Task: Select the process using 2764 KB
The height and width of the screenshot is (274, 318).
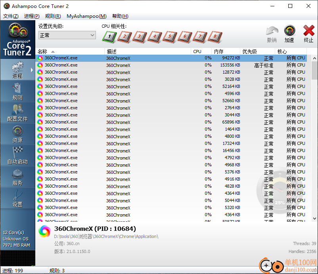Action: coord(171,108)
